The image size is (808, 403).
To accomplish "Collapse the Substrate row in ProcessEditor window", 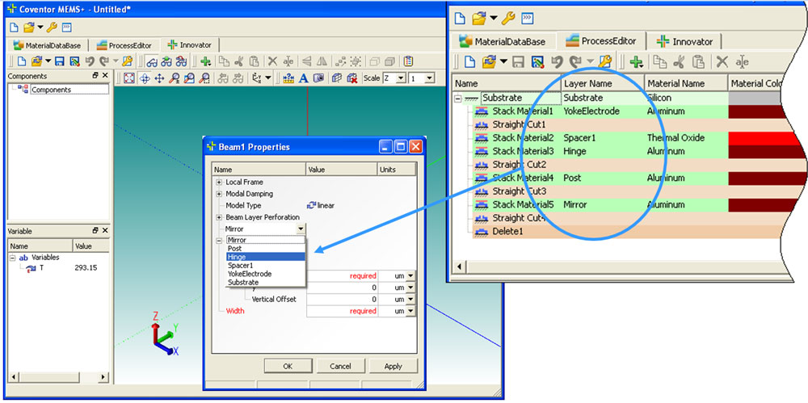I will pyautogui.click(x=458, y=98).
